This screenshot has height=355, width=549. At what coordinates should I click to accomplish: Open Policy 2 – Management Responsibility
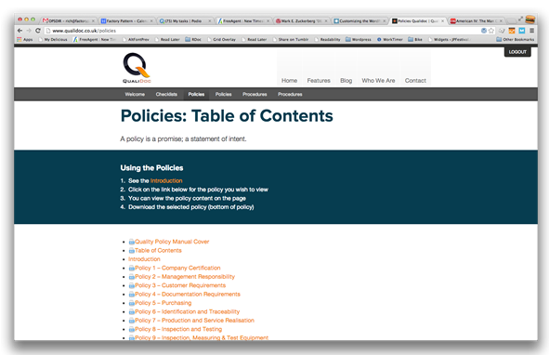pyautogui.click(x=185, y=277)
